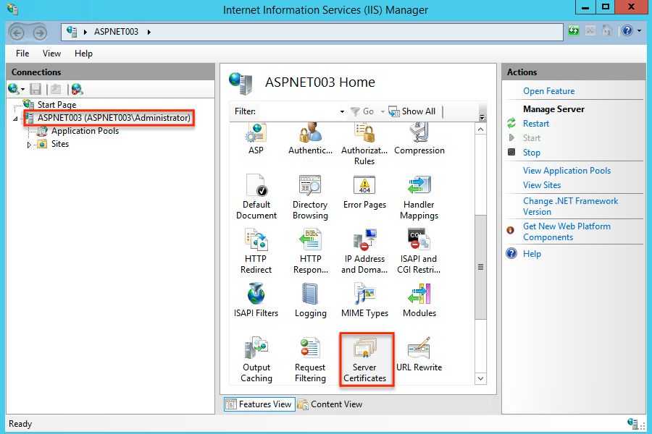Image resolution: width=652 pixels, height=434 pixels.
Task: Open ISAPI Filters feature
Action: 256,300
